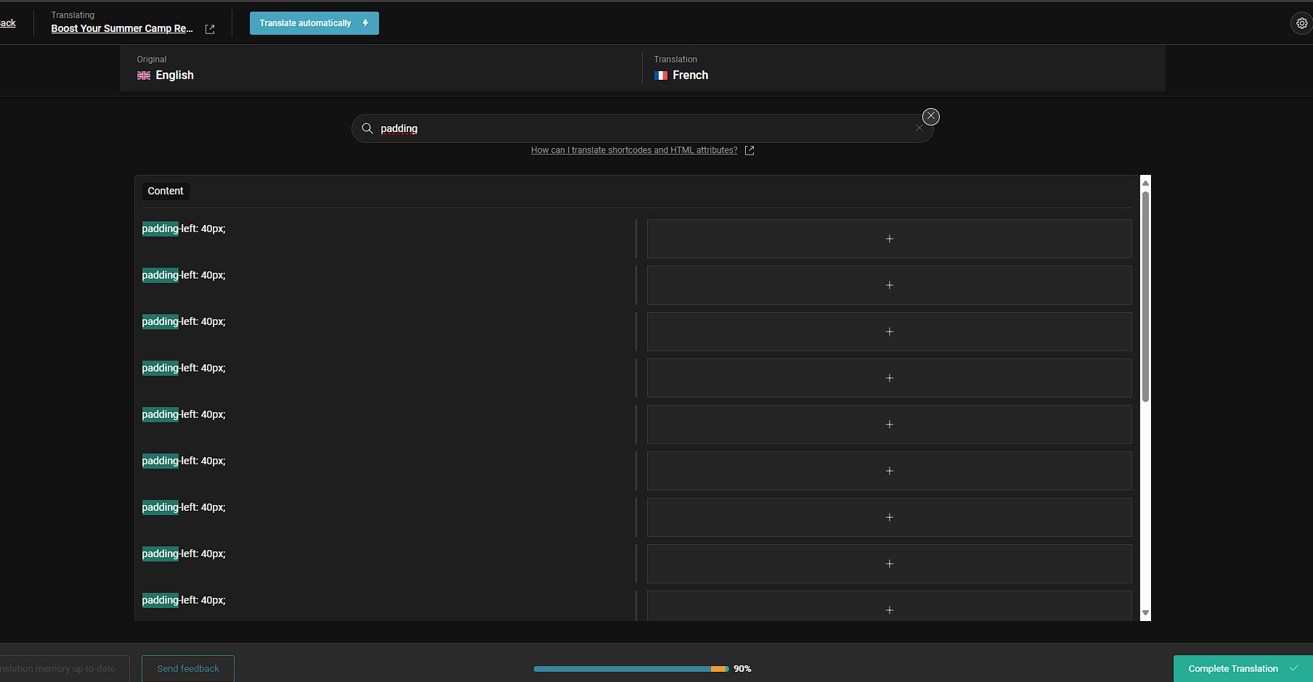The height and width of the screenshot is (682, 1313).
Task: Add translation for fifth padding-left row
Action: coord(889,424)
